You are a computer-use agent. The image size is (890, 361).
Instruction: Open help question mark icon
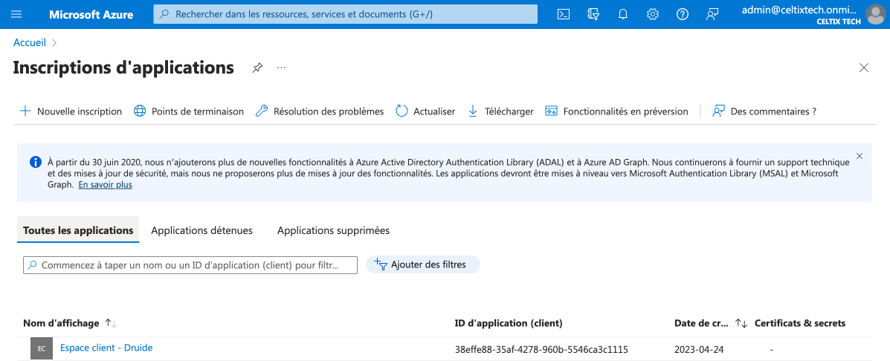tap(683, 14)
